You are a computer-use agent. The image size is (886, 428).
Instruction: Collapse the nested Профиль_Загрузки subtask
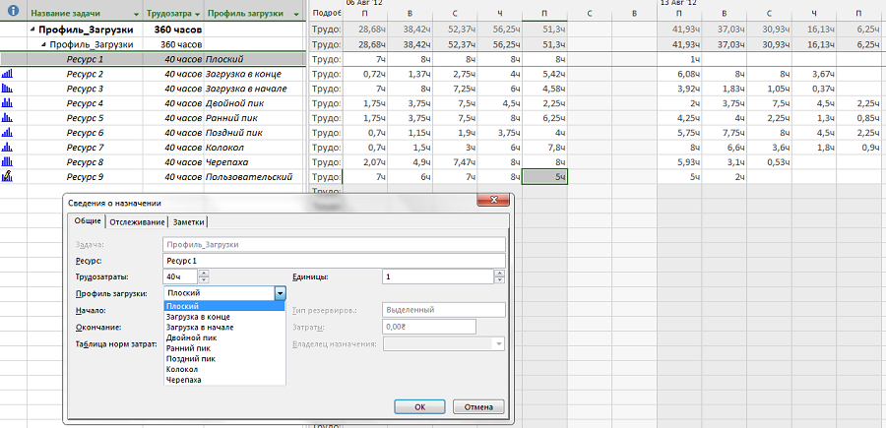point(44,44)
